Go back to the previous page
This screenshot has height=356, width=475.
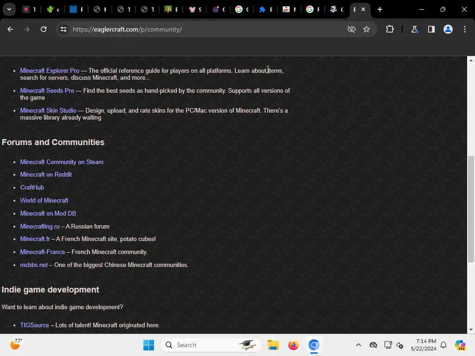pyautogui.click(x=10, y=29)
